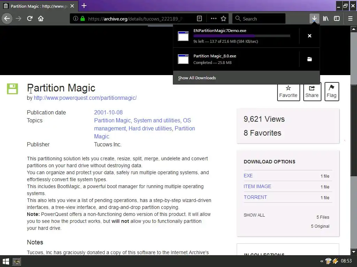This screenshot has width=357, height=267.
Task: Click the Partition Magic page title
Action: 61,88
